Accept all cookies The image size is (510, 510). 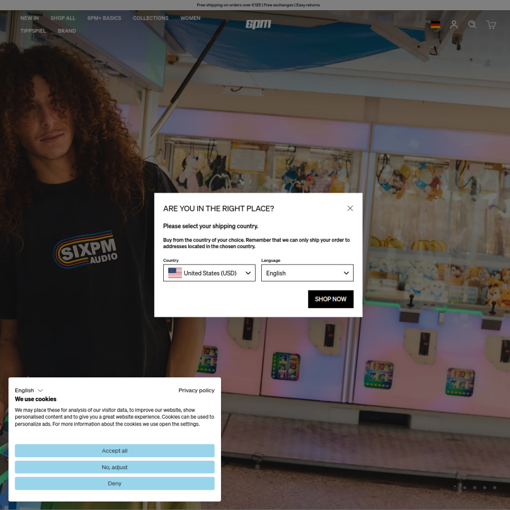[114, 451]
